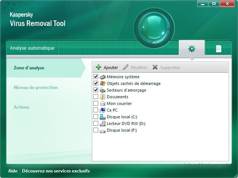
Task: Tick the Lecteur DVD RW (D:) checkbox
Action: pyautogui.click(x=96, y=123)
